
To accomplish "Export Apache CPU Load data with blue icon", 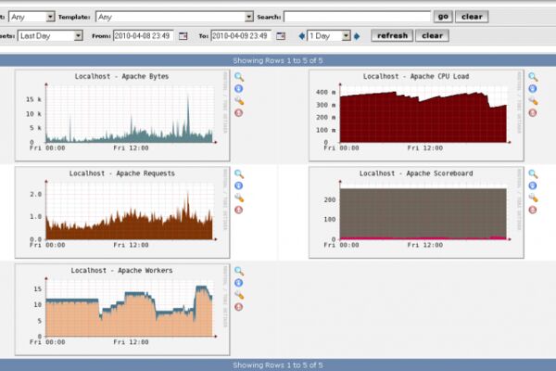I will [533, 89].
